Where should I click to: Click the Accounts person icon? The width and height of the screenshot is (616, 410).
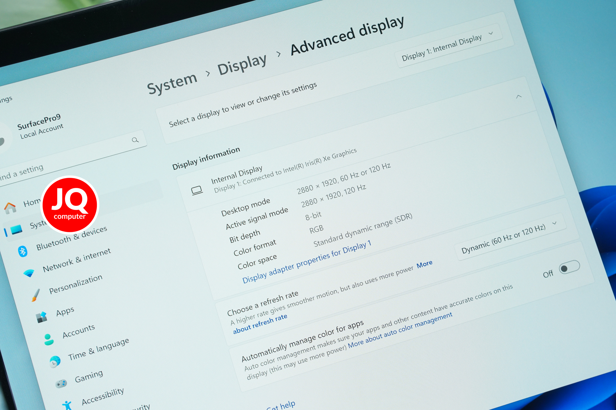pyautogui.click(x=48, y=339)
